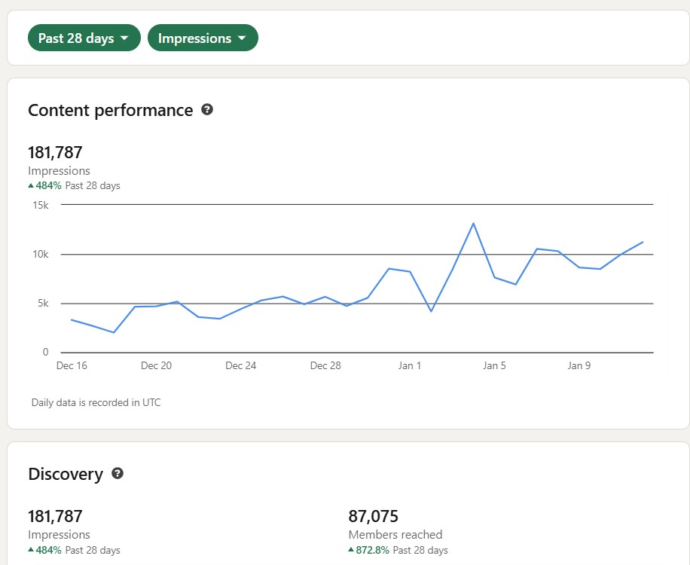
Task: Click the help icon next to Discovery
Action: click(x=117, y=474)
